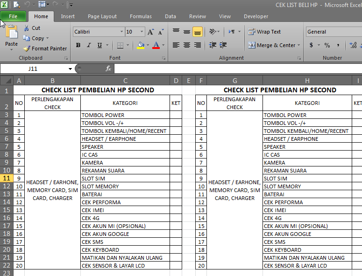Apply accounting dollar number format

pyautogui.click(x=311, y=45)
